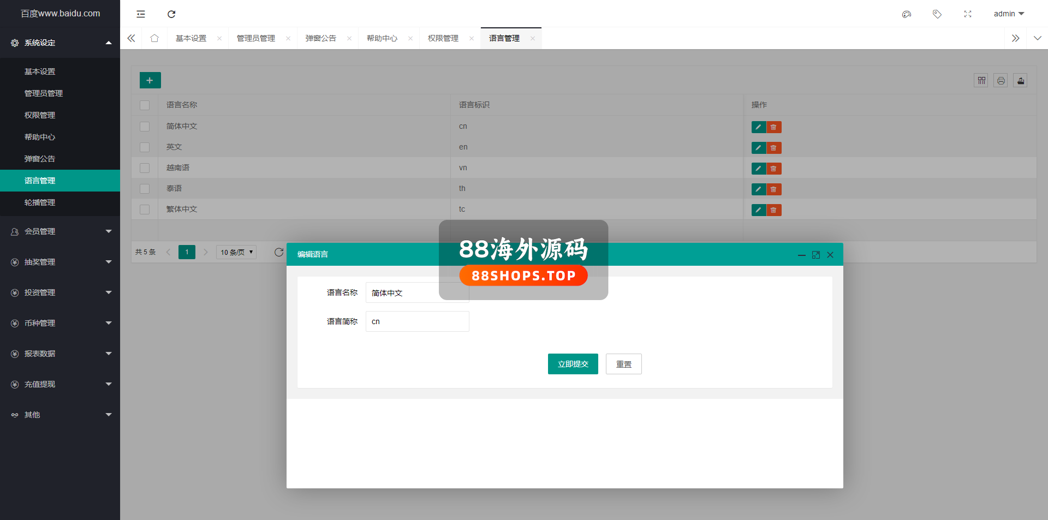The height and width of the screenshot is (520, 1048).
Task: Click the 重置 reset button
Action: pos(623,364)
